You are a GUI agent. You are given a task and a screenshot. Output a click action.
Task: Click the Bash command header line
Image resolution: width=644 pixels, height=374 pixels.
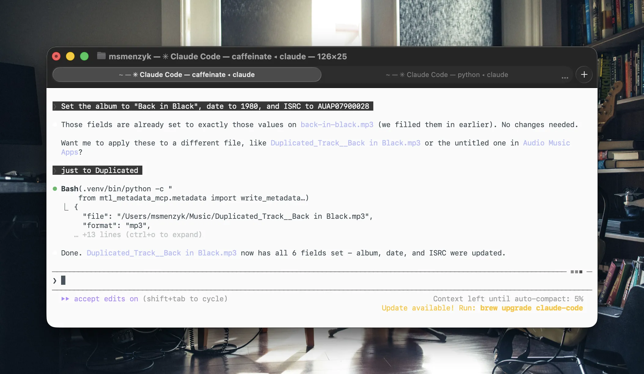click(116, 189)
